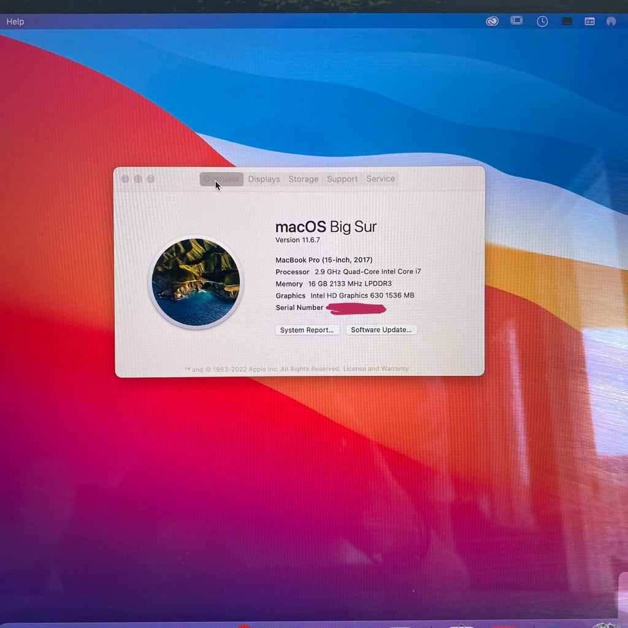
Task: Click the License and Warranty link
Action: coord(376,369)
